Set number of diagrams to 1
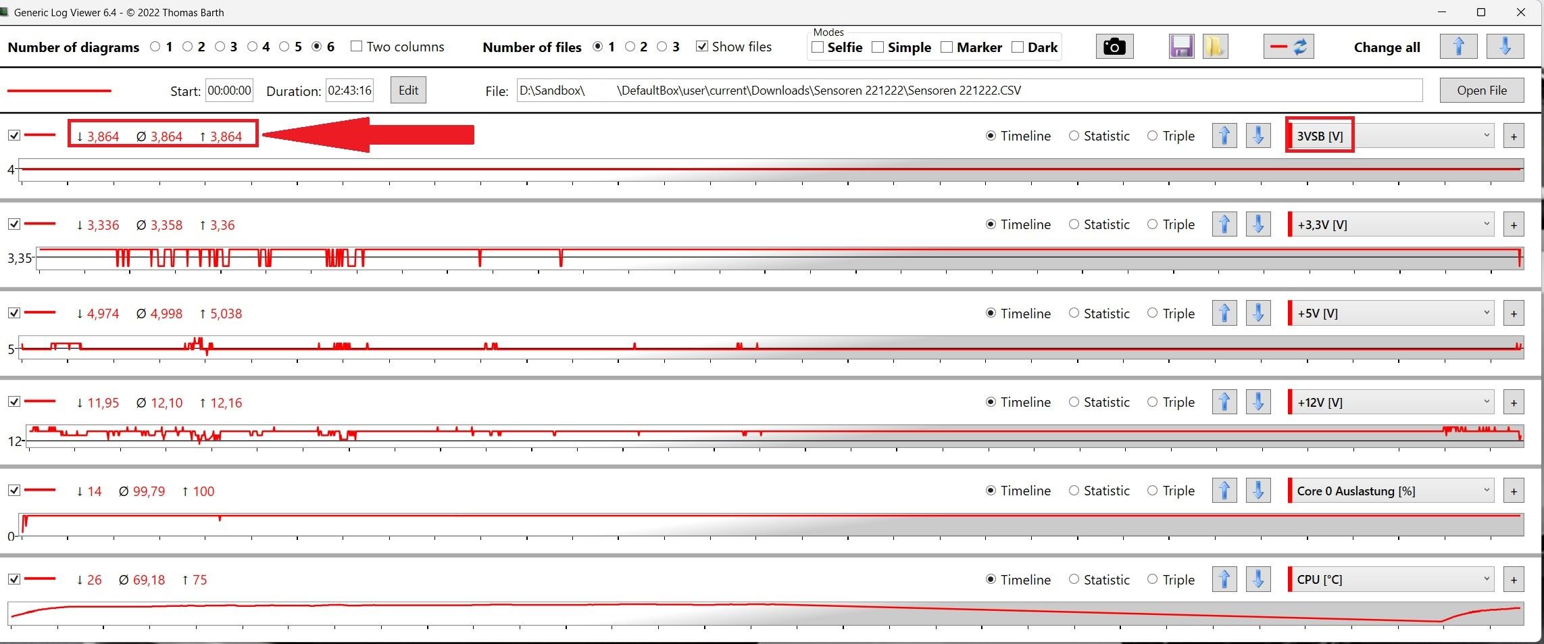Image resolution: width=1544 pixels, height=644 pixels. (x=155, y=46)
